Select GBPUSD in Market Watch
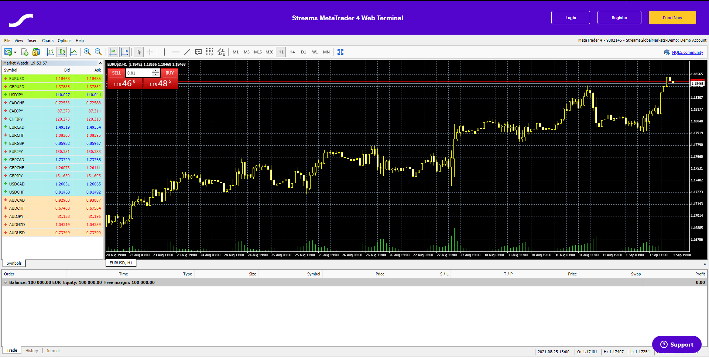 click(x=52, y=87)
